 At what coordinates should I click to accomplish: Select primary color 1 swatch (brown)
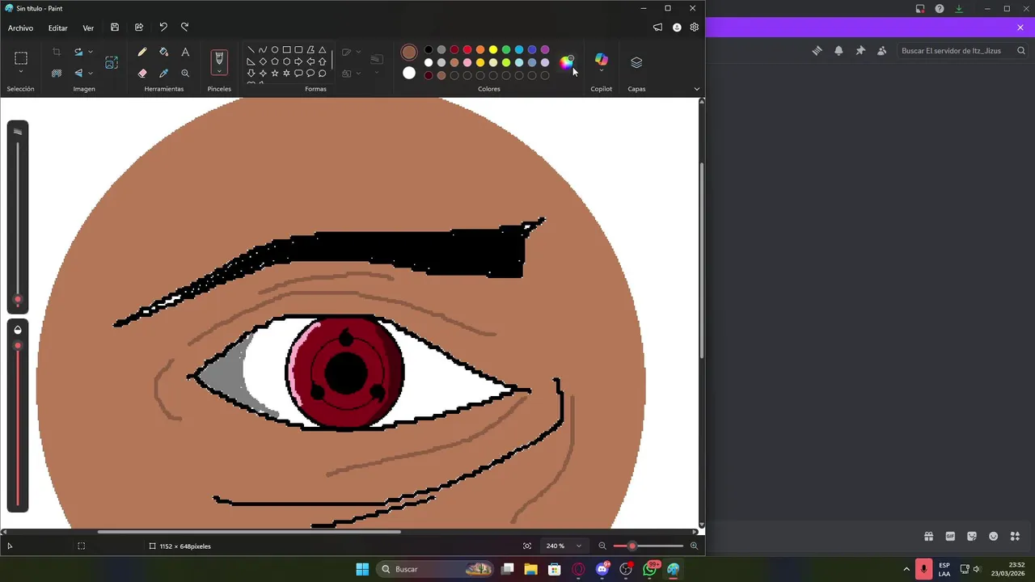[409, 53]
